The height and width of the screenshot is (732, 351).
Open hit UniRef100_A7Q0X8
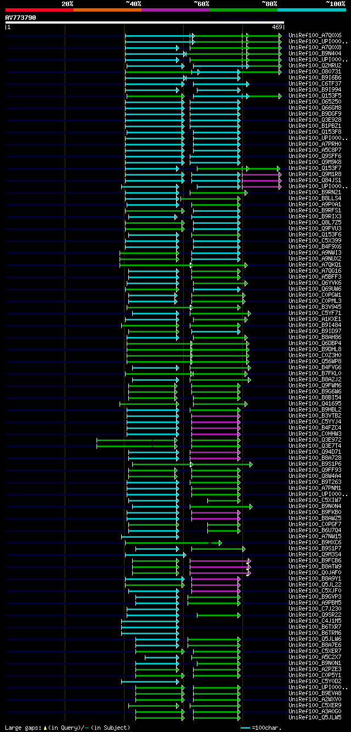click(315, 48)
